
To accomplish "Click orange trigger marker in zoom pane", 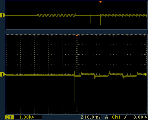I will [77, 35].
